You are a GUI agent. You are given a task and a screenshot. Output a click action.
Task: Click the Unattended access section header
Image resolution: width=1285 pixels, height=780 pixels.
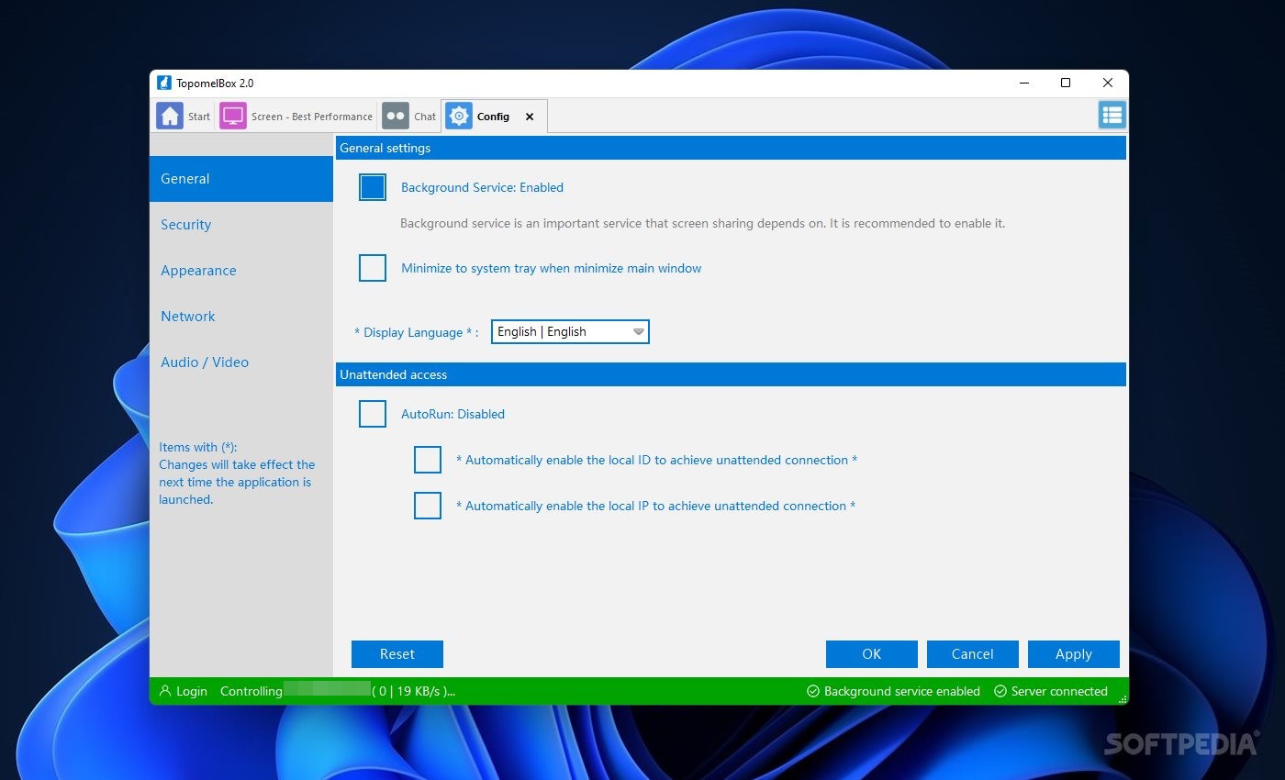point(731,374)
